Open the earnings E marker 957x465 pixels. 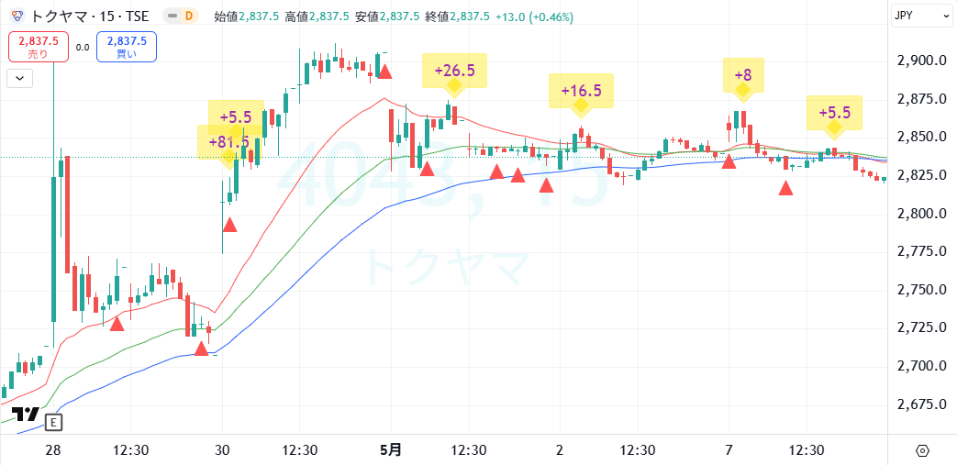click(x=54, y=422)
